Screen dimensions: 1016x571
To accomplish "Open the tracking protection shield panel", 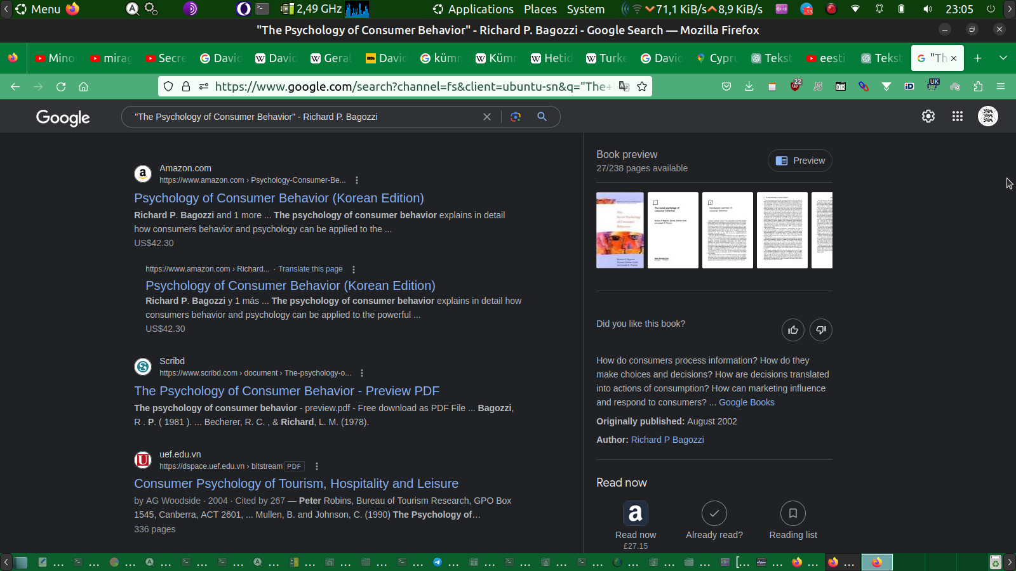I will click(x=168, y=86).
